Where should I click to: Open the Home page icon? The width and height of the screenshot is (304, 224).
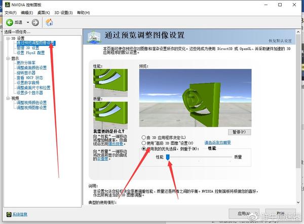[49, 22]
